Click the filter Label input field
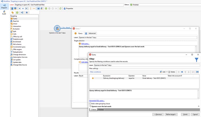201x117 pixels. point(147,65)
